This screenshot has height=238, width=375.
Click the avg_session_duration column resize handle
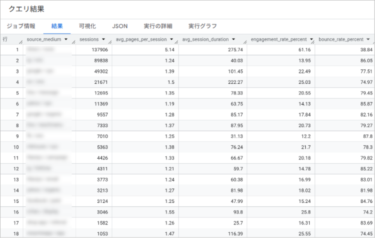point(244,42)
